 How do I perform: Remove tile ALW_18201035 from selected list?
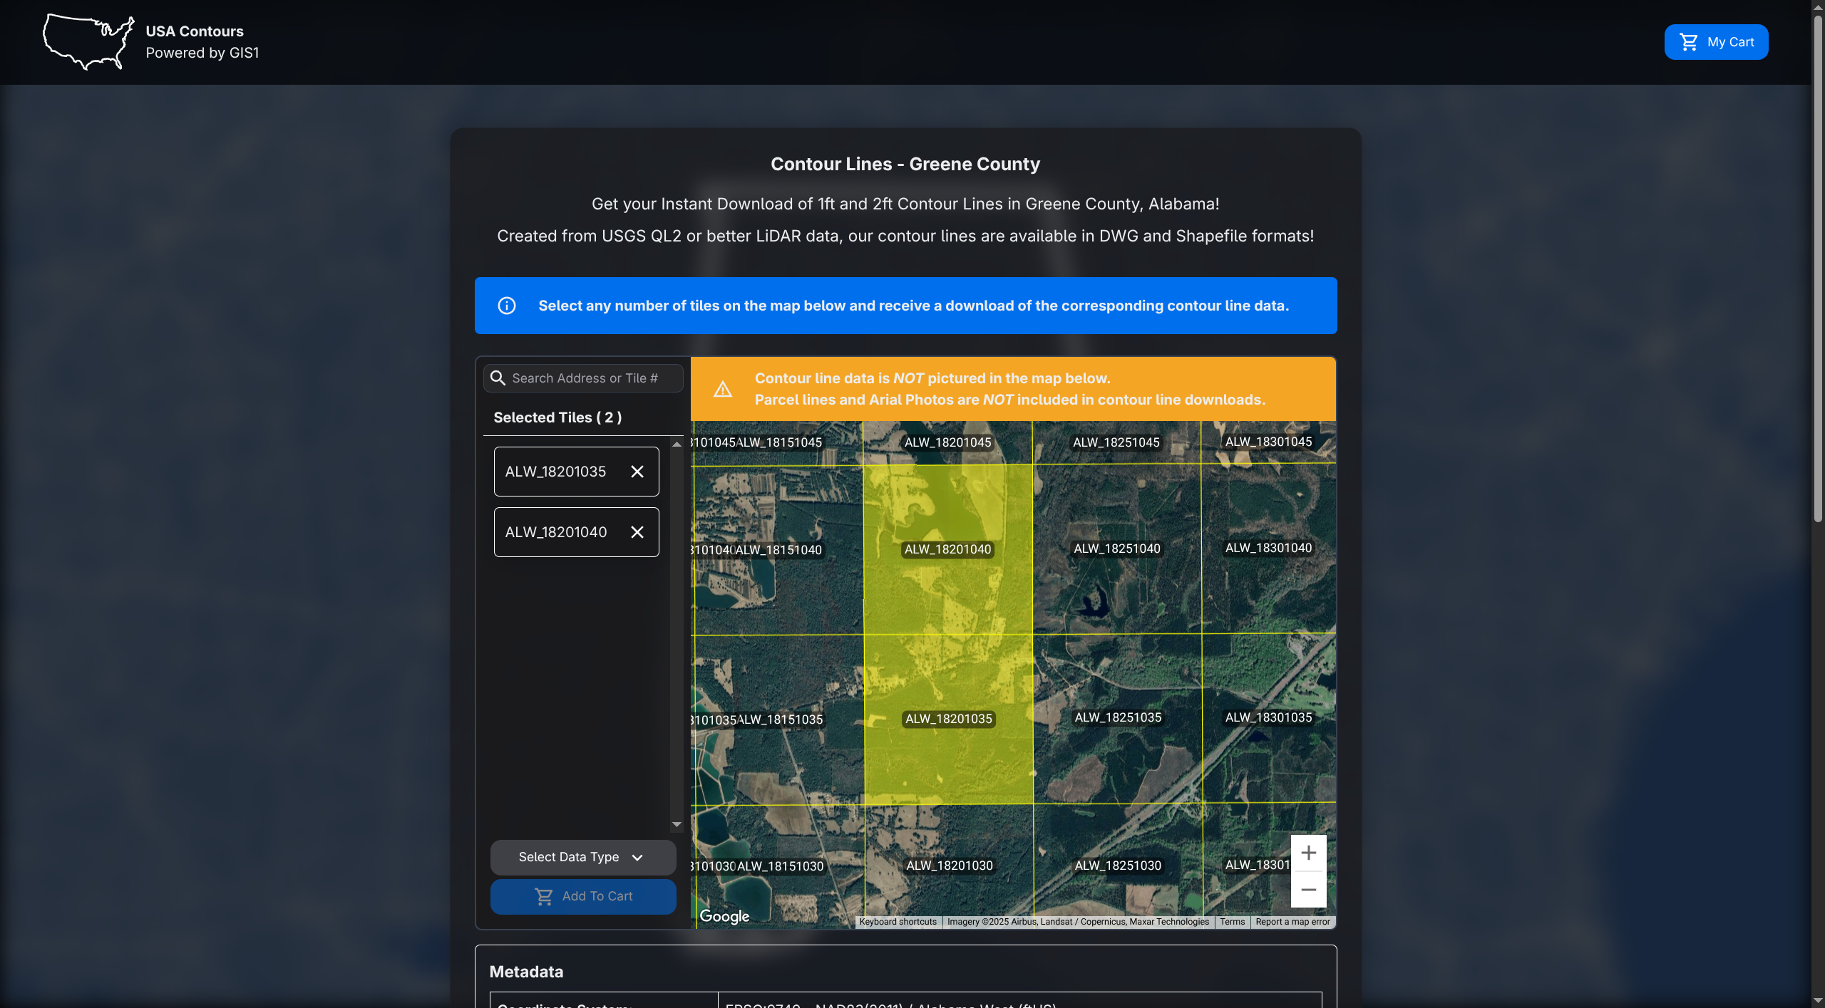point(637,472)
